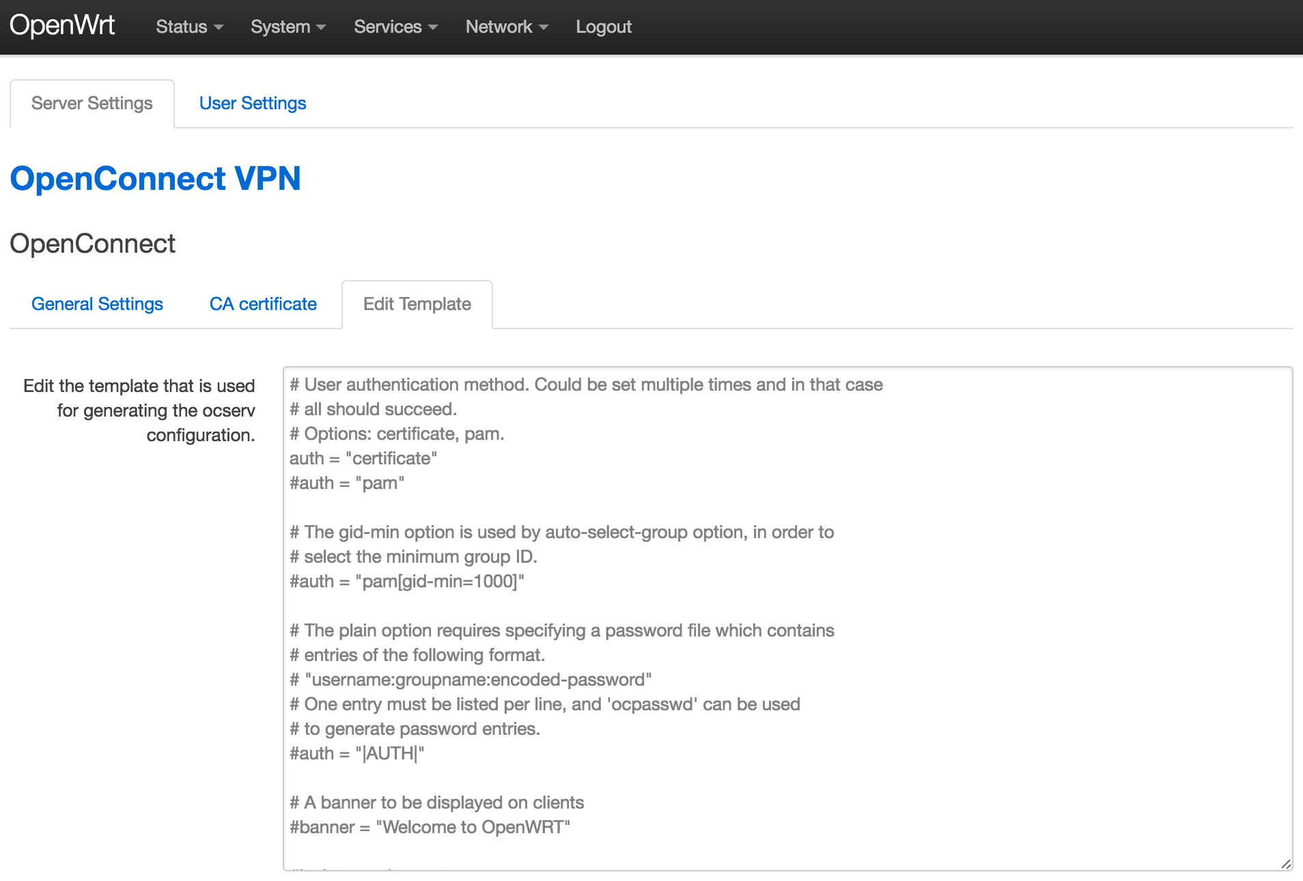This screenshot has width=1303, height=881.
Task: Click the "# select the minimum group ID." line
Action: pyautogui.click(x=414, y=557)
